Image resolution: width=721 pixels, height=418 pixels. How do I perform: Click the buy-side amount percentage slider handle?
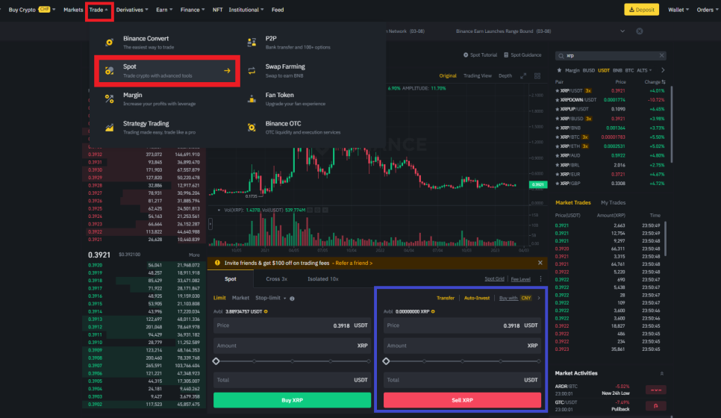[216, 361]
